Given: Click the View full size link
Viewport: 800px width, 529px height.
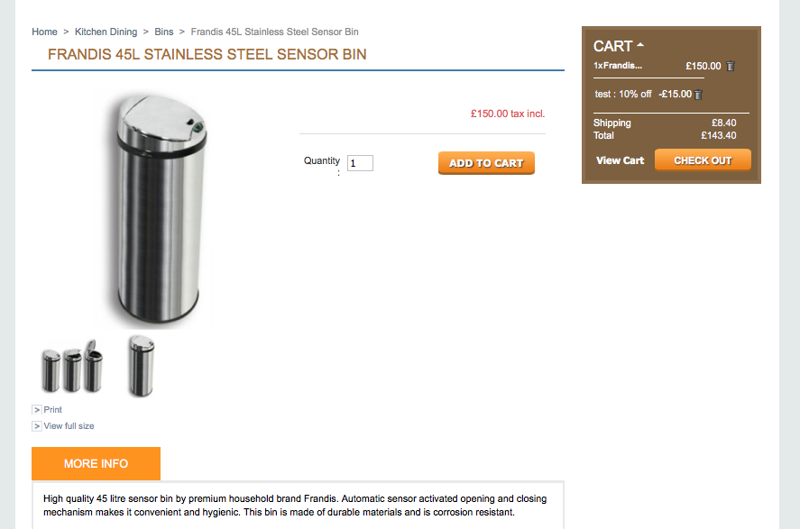Looking at the screenshot, I should tap(69, 426).
